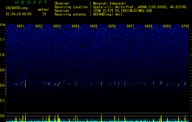The width and height of the screenshot is (192, 122).
Task: Click the 0.9 kHz axis label
Action: click(2, 70)
